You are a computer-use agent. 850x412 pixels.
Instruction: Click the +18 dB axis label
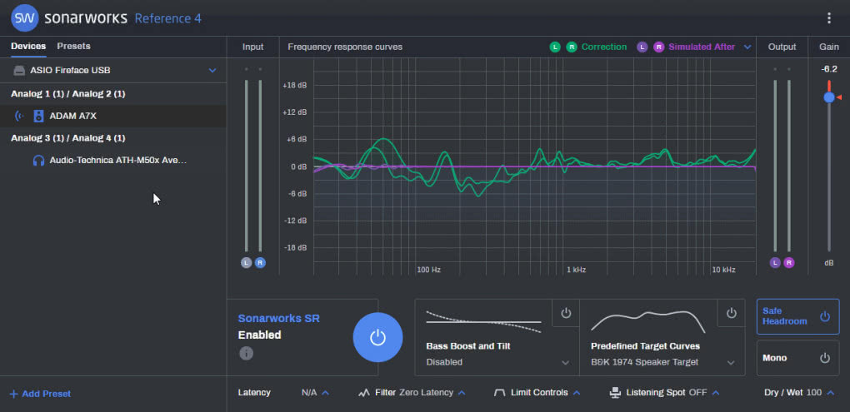[295, 86]
